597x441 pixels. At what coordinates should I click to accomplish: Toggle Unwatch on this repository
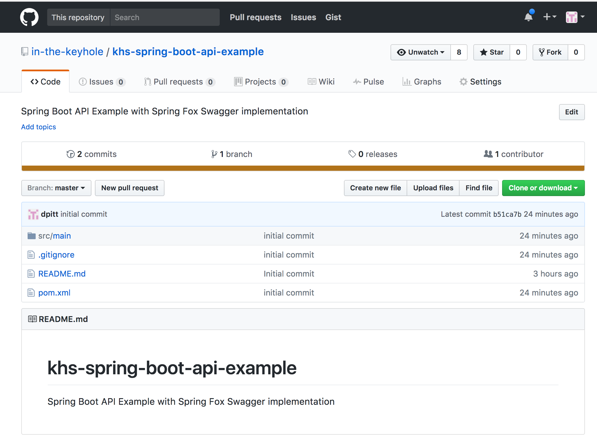pyautogui.click(x=421, y=52)
